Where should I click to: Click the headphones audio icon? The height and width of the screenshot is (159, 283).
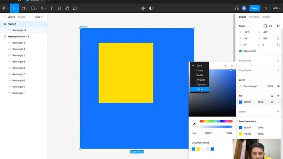pos(237,8)
